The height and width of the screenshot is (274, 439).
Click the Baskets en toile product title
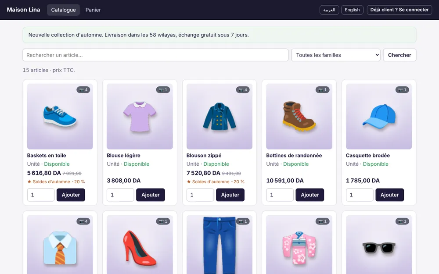click(x=47, y=156)
